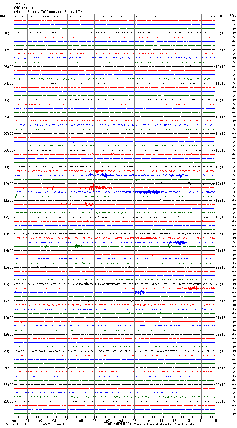Click the UTC column header
Image resolution: width=237 pixels, height=428 pixels.
point(222,16)
